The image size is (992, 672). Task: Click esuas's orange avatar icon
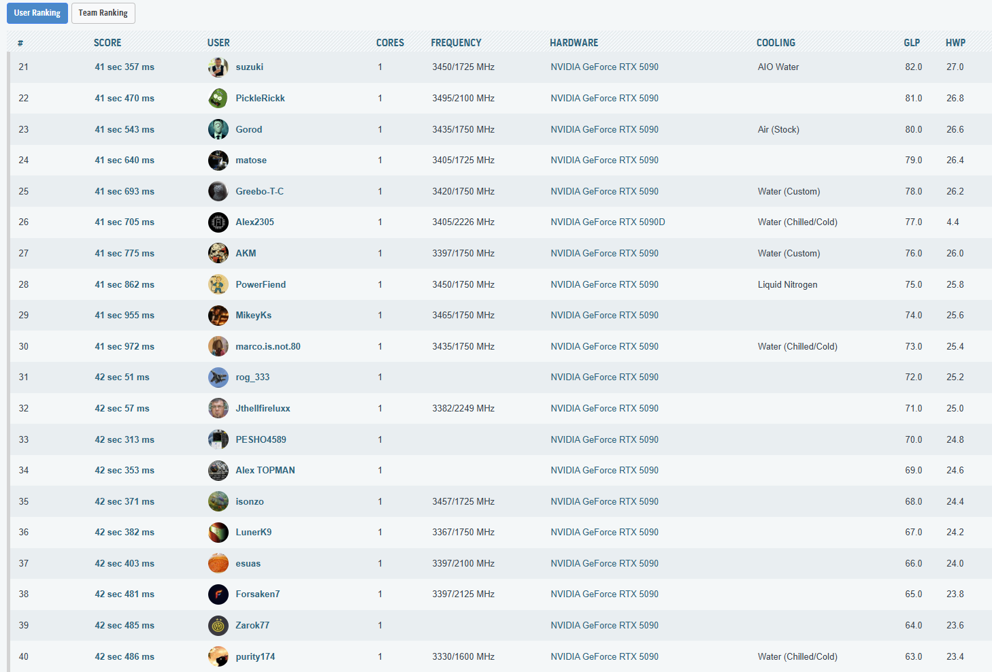point(218,563)
